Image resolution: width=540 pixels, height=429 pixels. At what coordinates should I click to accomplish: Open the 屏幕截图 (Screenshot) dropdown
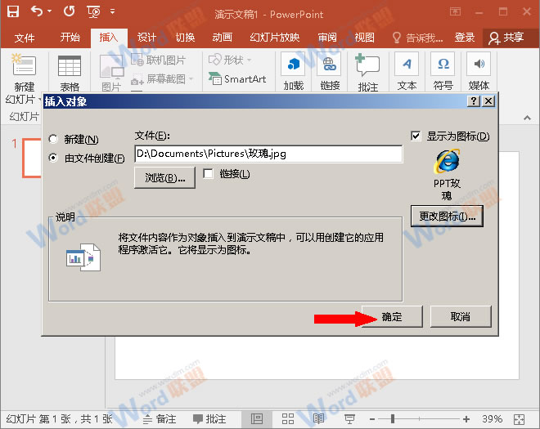click(191, 79)
